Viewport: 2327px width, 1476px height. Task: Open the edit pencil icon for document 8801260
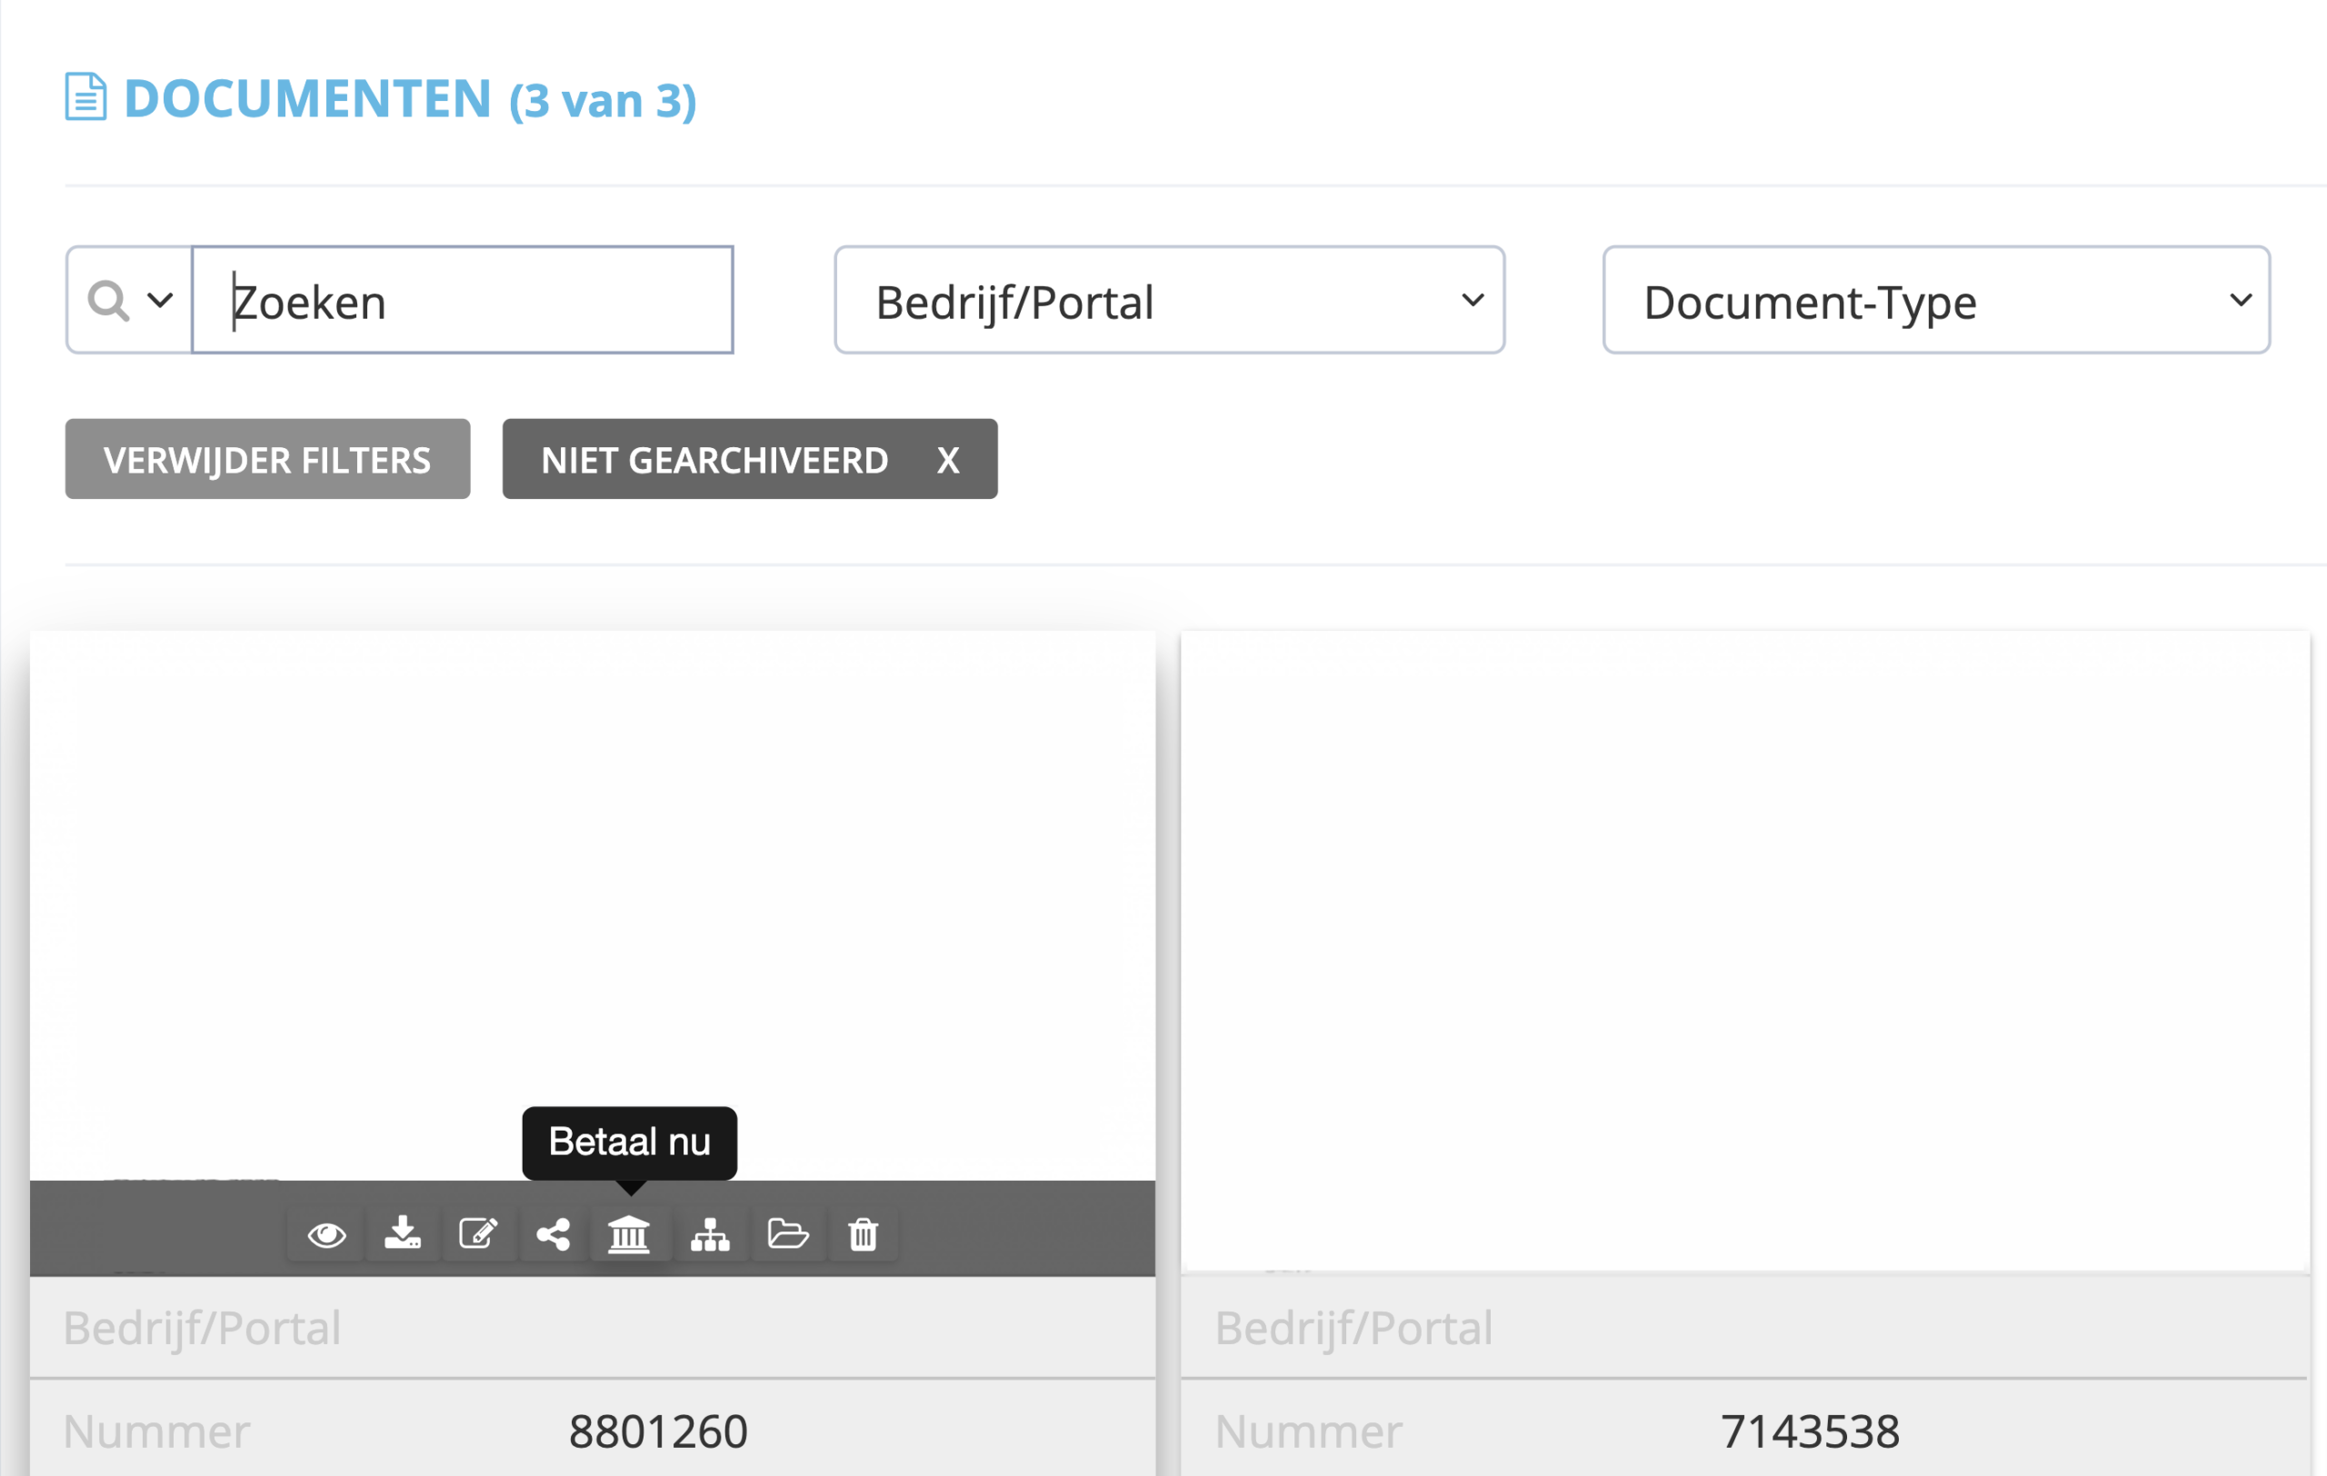[x=478, y=1234]
